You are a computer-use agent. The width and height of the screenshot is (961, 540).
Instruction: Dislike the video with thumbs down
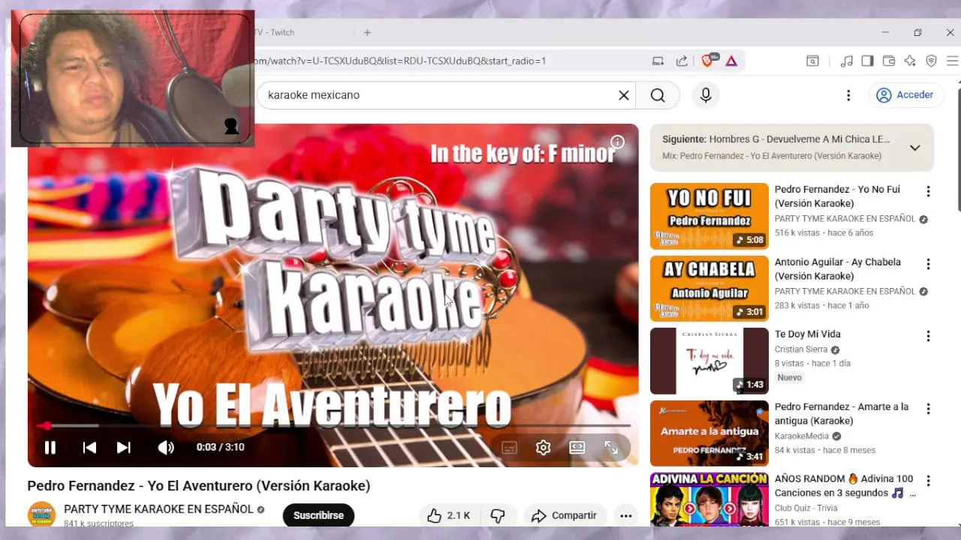coord(498,515)
